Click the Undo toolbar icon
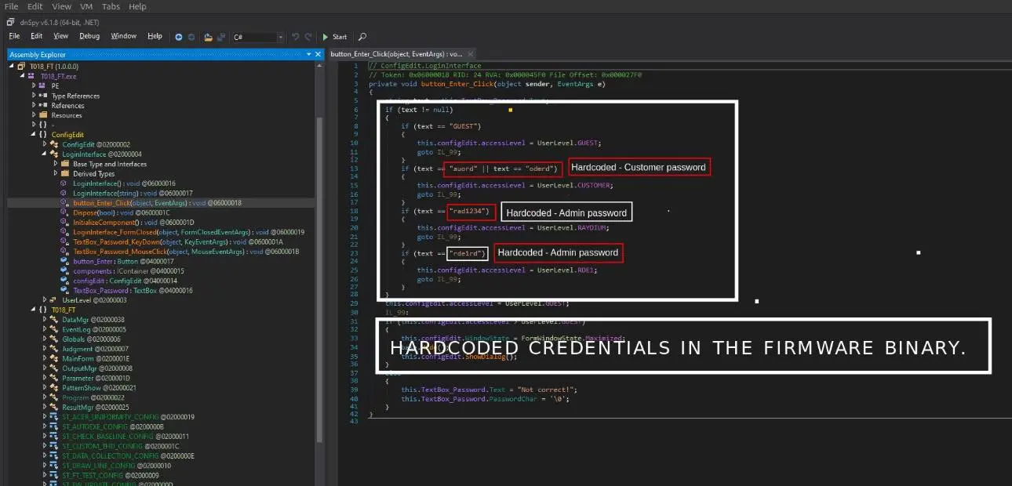Viewport: 1012px width, 486px height. pos(296,37)
